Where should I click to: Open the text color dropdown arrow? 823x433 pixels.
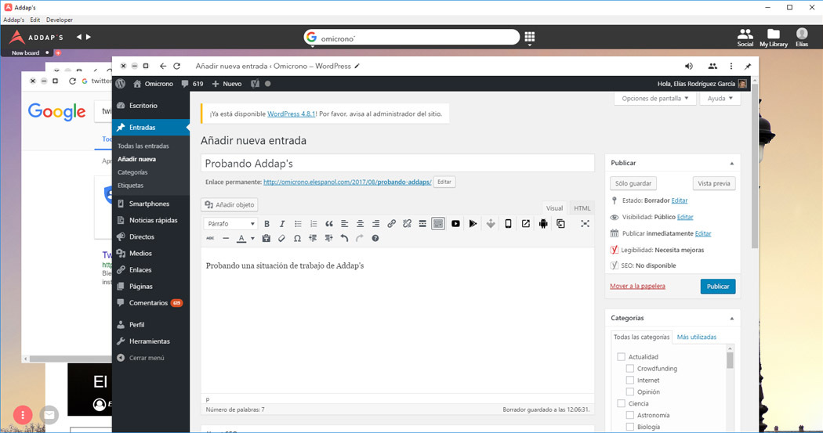pyautogui.click(x=252, y=239)
